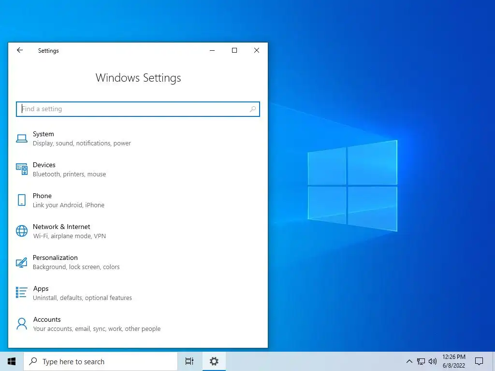Focus the Find a setting search box

[138, 109]
